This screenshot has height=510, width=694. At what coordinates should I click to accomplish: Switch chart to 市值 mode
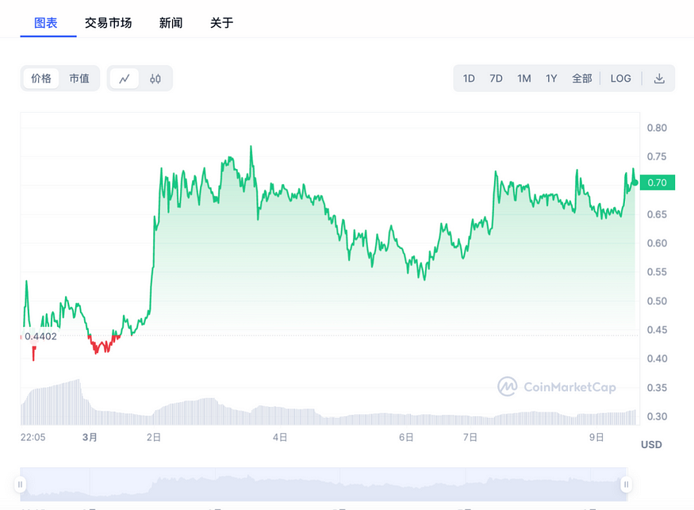[79, 79]
